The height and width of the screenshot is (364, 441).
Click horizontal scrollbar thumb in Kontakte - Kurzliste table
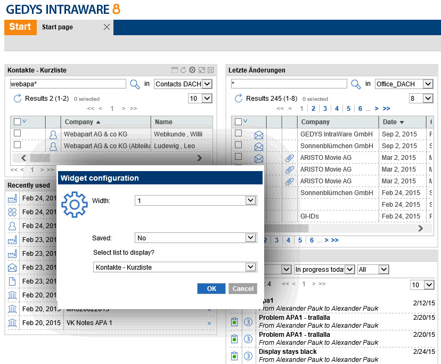tap(40, 158)
